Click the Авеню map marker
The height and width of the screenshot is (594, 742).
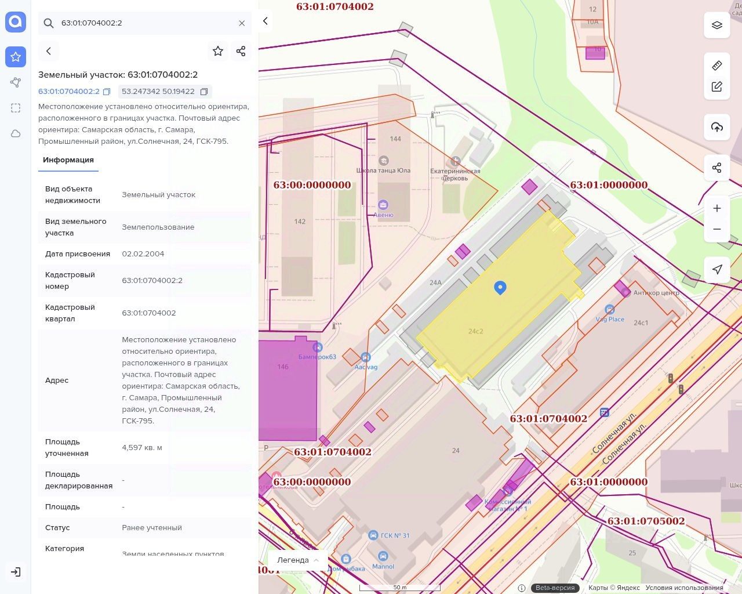(x=383, y=205)
